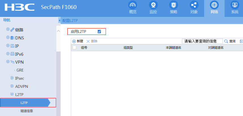Click inside the 请输入要查询的信息 search field
This screenshot has width=243, height=116.
pyautogui.click(x=202, y=41)
